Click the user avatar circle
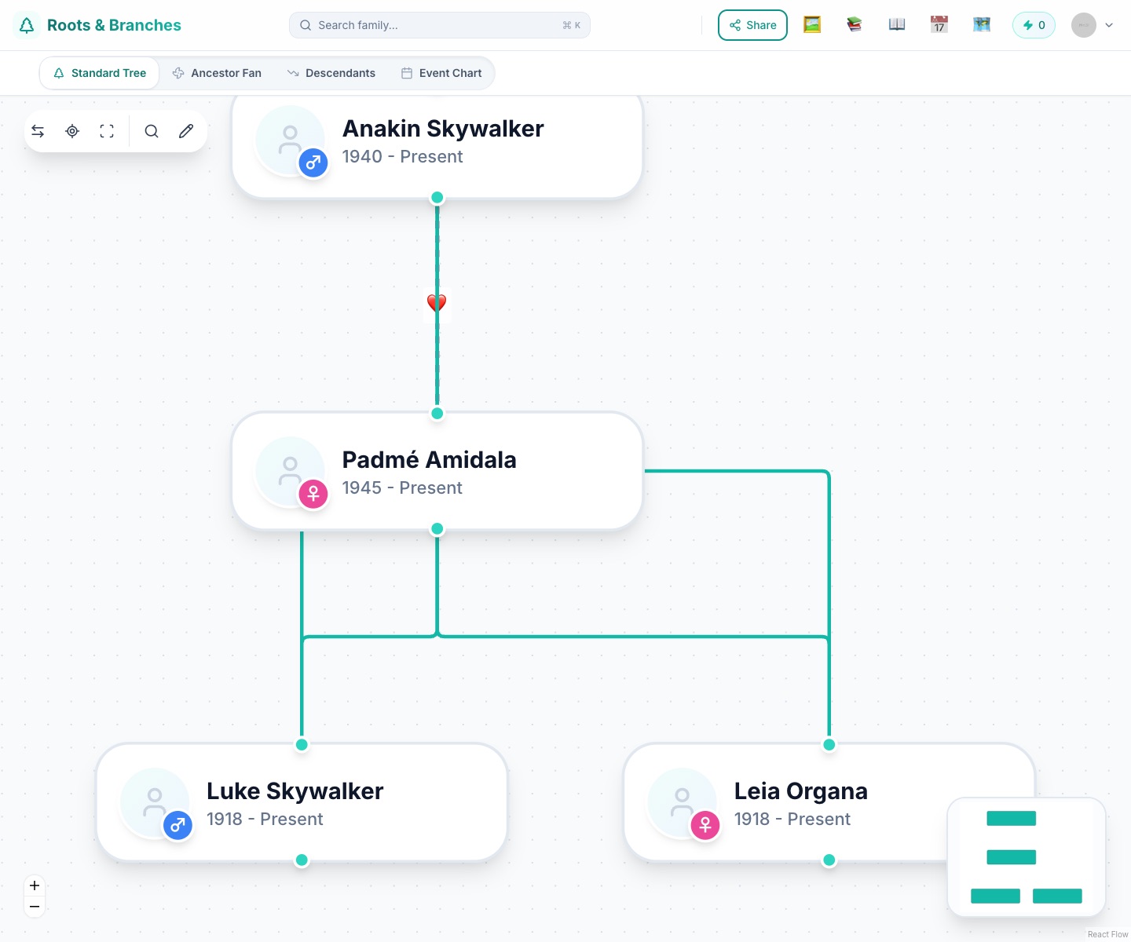The image size is (1131, 942). pyautogui.click(x=1084, y=25)
